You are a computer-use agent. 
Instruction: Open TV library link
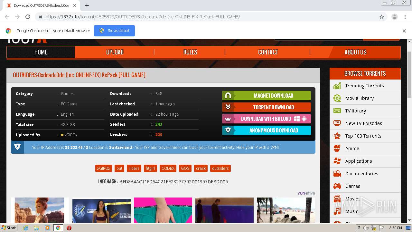[x=355, y=111]
